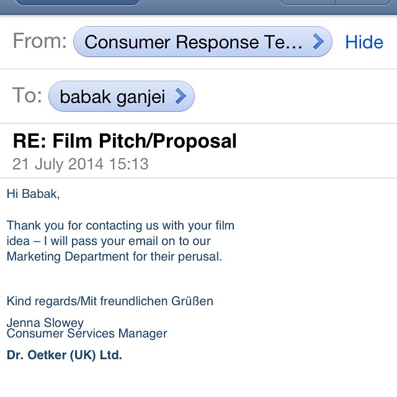This screenshot has height=397, width=397.
Task: Click the From: field label
Action: pos(40,40)
